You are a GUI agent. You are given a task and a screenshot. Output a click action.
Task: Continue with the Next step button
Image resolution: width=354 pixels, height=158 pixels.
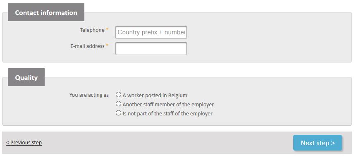(x=318, y=143)
